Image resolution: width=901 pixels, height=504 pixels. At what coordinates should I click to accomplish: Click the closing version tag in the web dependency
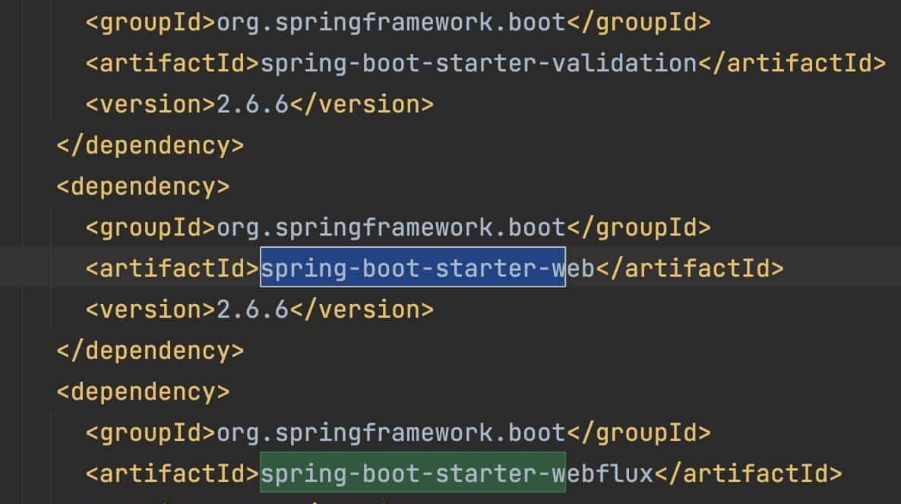tap(362, 309)
